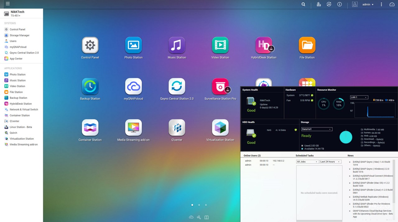Open the All Jobs filter dropdown
The height and width of the screenshot is (222, 398).
[x=308, y=162]
